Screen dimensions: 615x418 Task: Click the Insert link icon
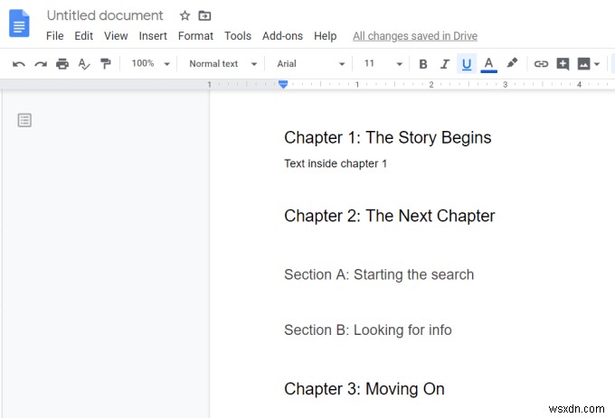(541, 64)
